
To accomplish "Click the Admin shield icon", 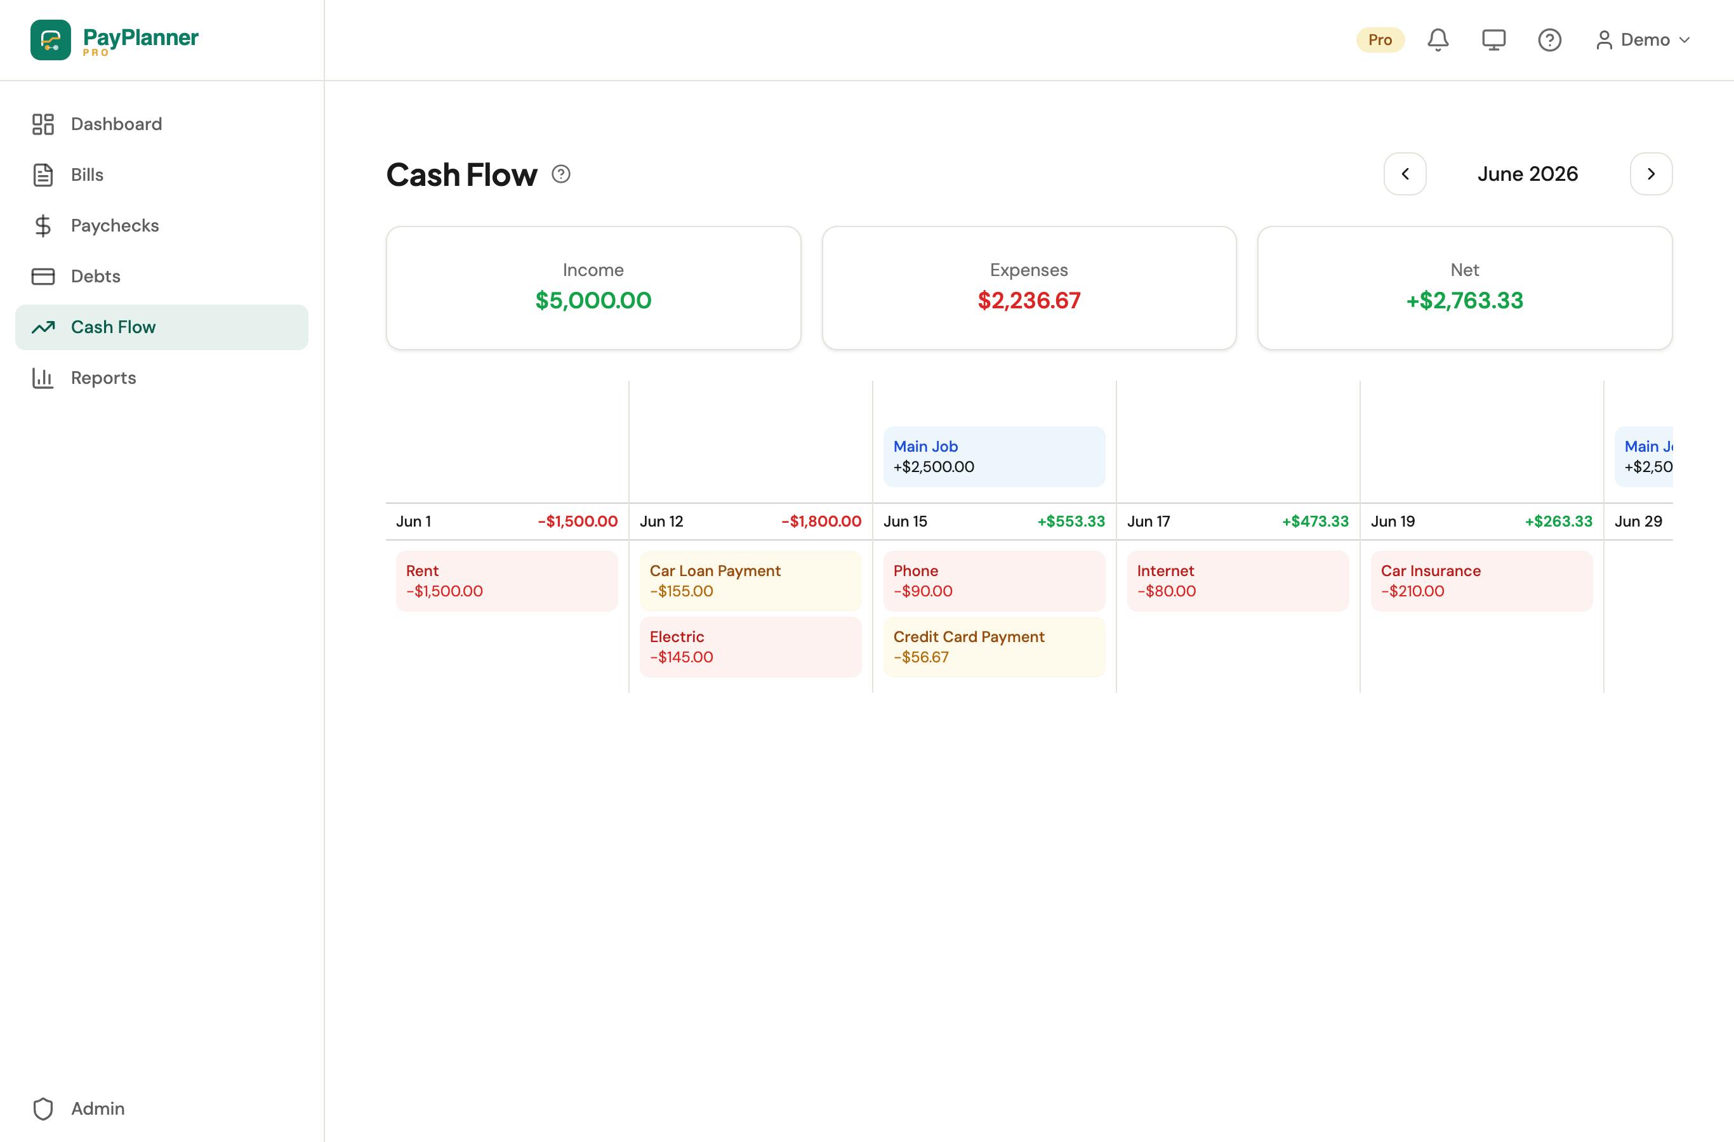I will pos(43,1108).
